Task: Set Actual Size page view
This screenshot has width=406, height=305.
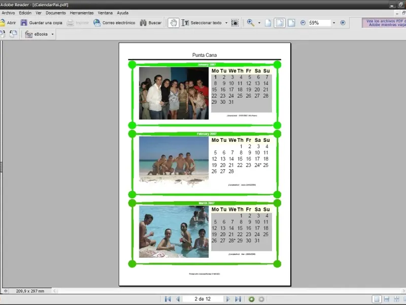Action: tap(268, 23)
